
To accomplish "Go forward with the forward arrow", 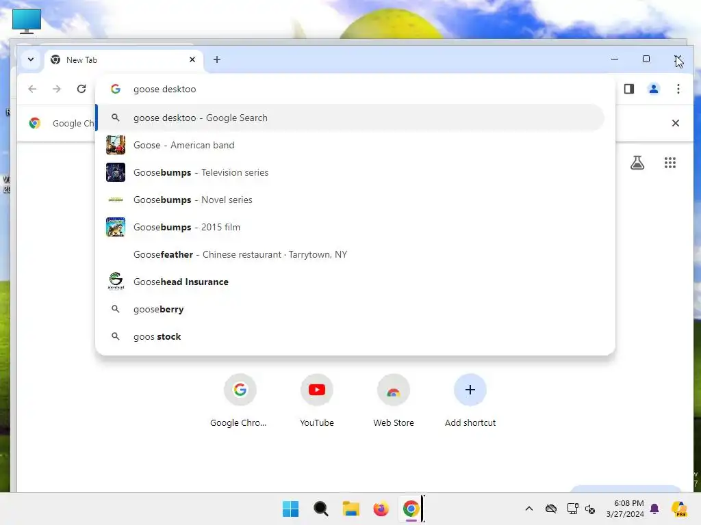I will click(x=57, y=89).
